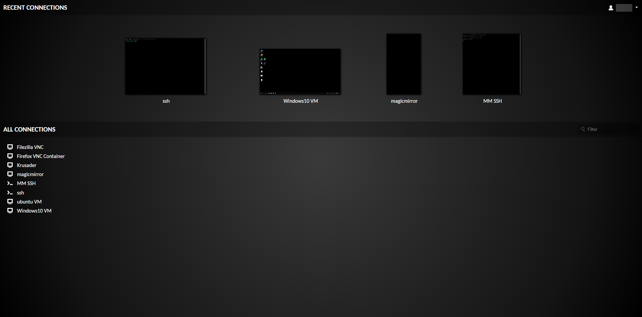Click the monitor icon next to ubuntu VM
The image size is (642, 317).
pyautogui.click(x=10, y=202)
